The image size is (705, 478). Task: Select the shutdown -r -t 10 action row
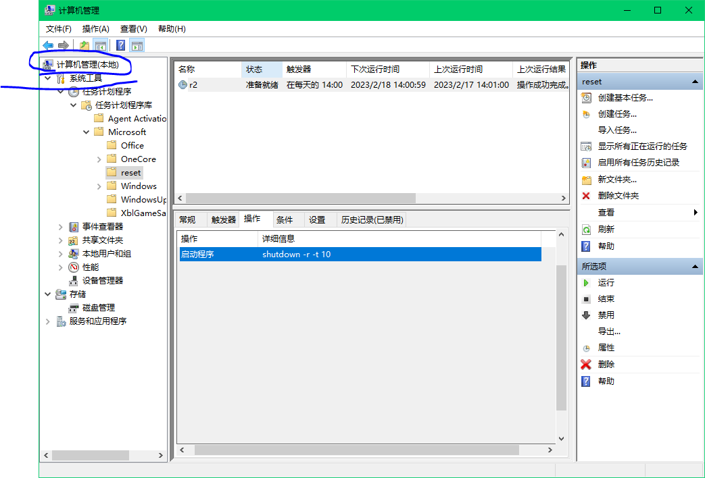360,255
